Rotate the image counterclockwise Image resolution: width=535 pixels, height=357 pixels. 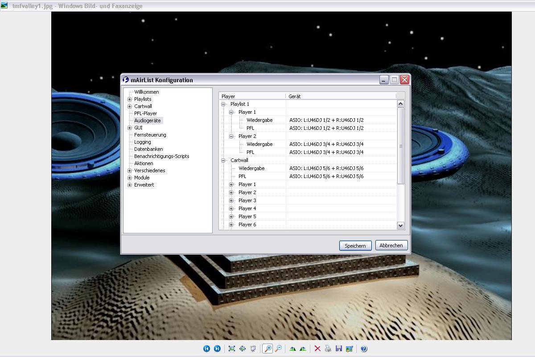tap(303, 349)
